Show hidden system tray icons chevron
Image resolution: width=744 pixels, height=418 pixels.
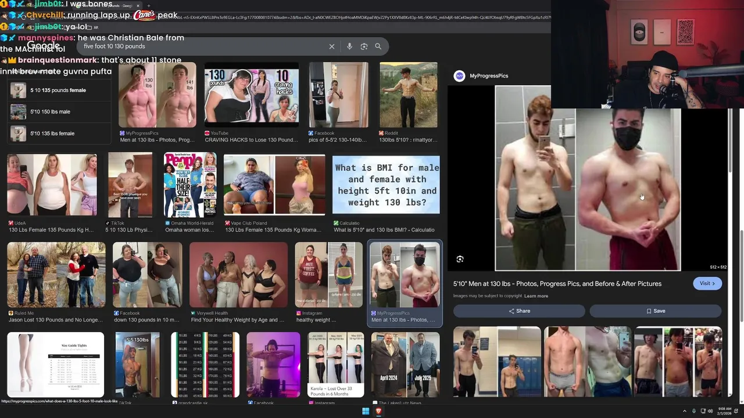click(x=684, y=411)
